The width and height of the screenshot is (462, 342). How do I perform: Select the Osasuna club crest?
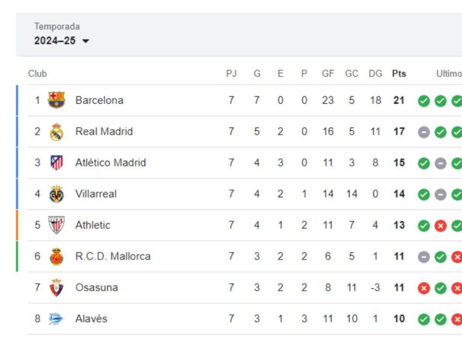(x=57, y=287)
